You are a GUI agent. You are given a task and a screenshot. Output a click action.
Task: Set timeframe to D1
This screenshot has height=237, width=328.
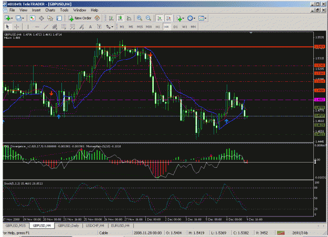point(175,27)
